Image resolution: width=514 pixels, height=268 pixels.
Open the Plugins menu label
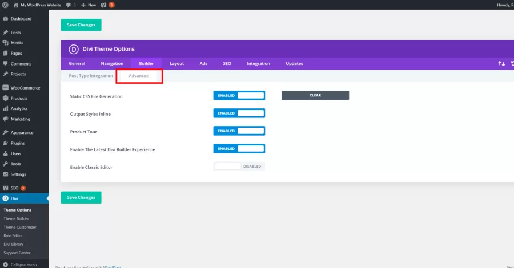(x=17, y=143)
